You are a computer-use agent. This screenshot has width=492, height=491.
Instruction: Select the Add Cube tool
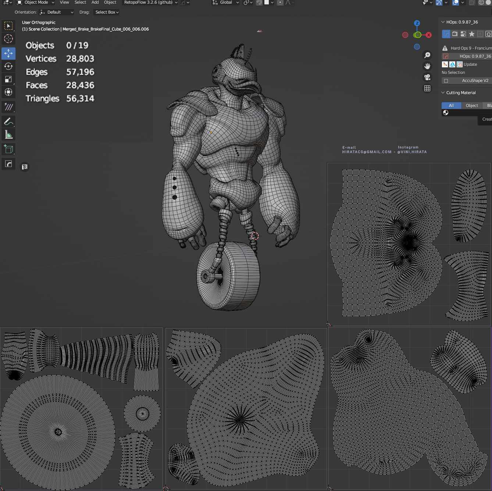point(8,149)
